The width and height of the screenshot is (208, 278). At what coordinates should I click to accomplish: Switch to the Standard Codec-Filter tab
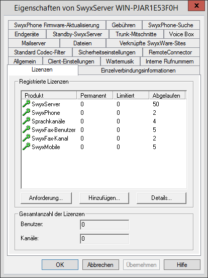tap(40, 52)
